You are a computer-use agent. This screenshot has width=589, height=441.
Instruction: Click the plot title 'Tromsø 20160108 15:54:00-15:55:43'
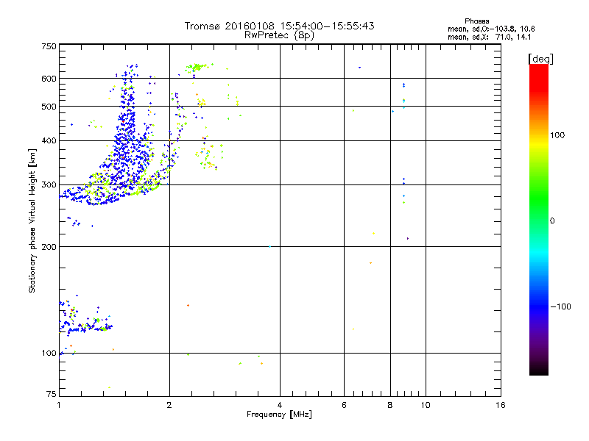(279, 26)
